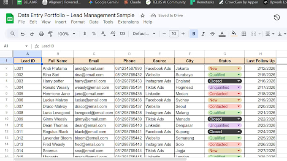
Task: Select the Hogmead city cell
Action: pyautogui.click(x=190, y=87)
